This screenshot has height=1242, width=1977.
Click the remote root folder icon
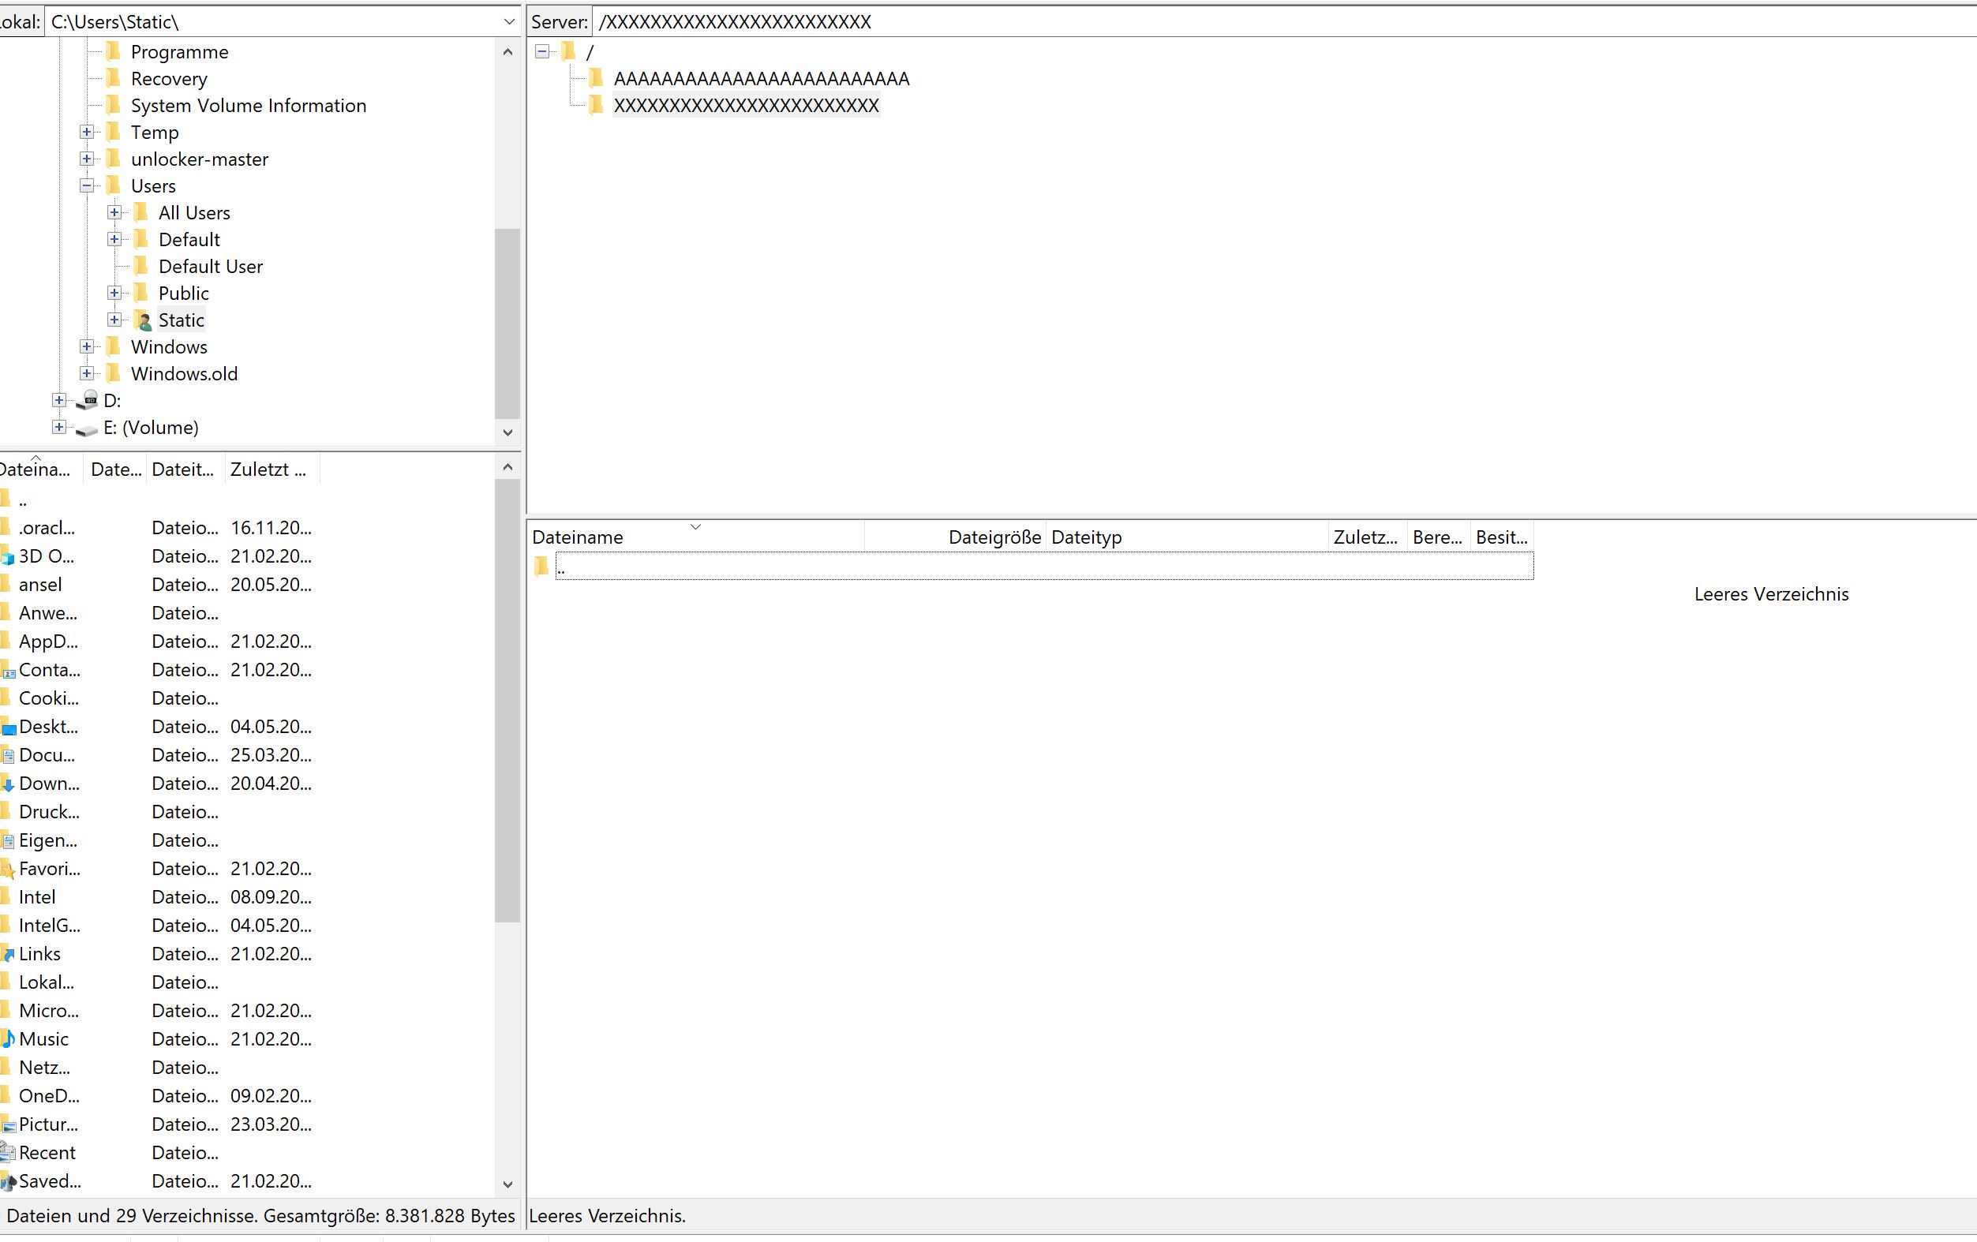(x=569, y=52)
